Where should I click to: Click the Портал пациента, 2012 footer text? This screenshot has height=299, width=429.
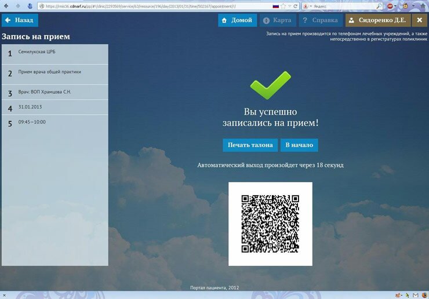214,287
